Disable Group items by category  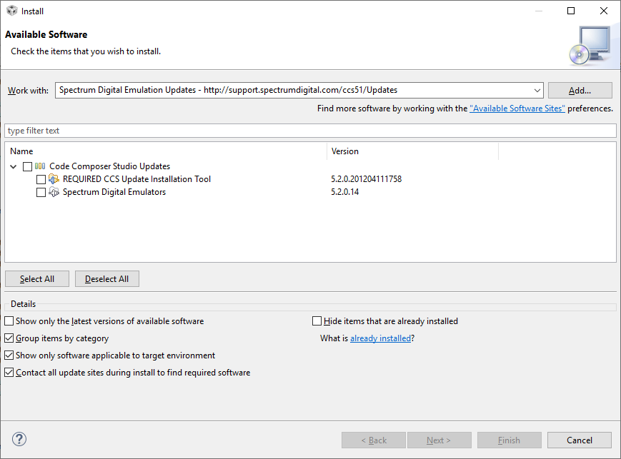point(9,338)
